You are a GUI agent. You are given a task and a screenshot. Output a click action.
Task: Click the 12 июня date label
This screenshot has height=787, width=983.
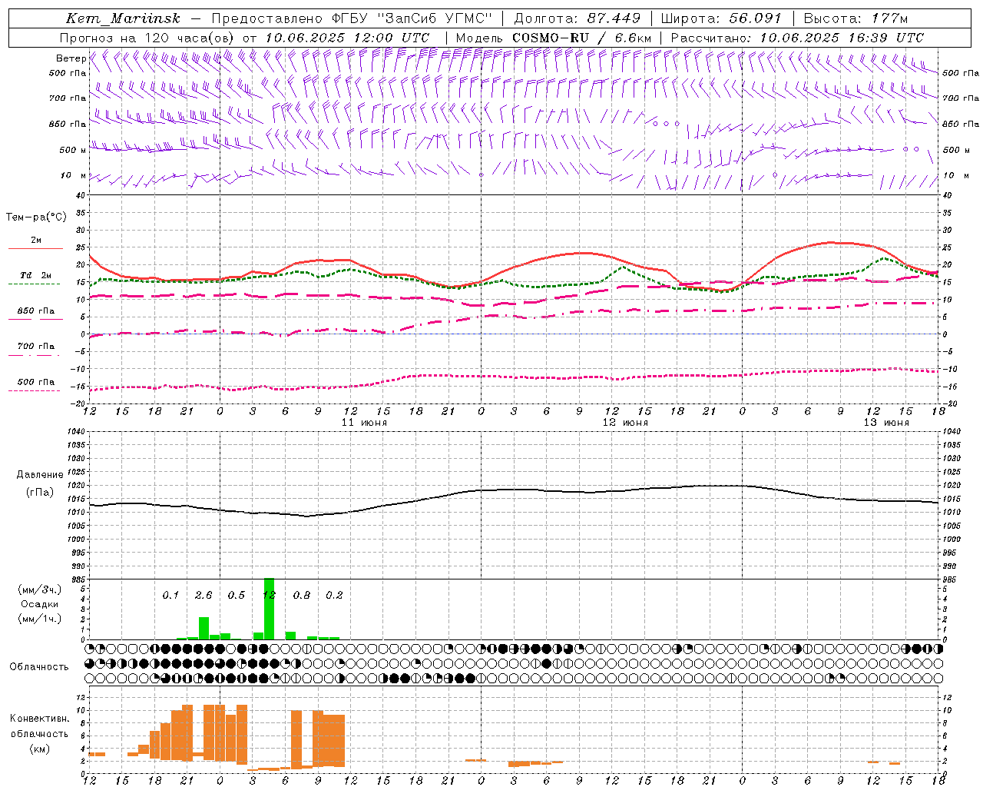pos(625,423)
